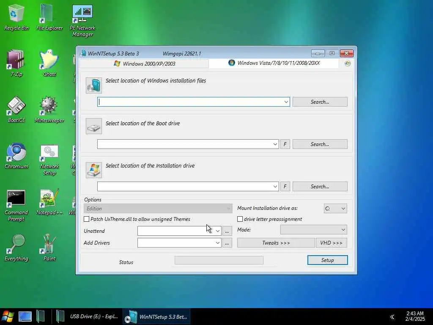Click the monitor icon on the taskbar
This screenshot has height=325, width=433.
click(25, 317)
